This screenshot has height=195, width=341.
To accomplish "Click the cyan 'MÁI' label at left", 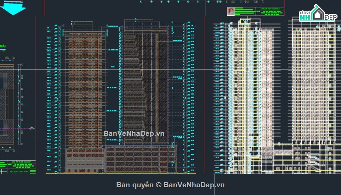I will click(3, 46).
